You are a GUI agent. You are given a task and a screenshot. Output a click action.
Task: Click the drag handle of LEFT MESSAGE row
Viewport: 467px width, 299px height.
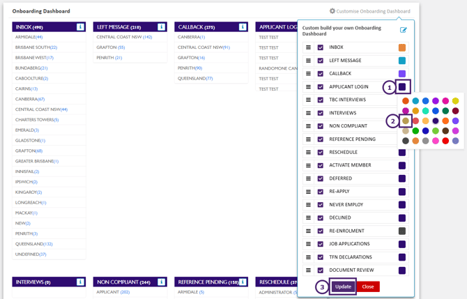coord(308,61)
